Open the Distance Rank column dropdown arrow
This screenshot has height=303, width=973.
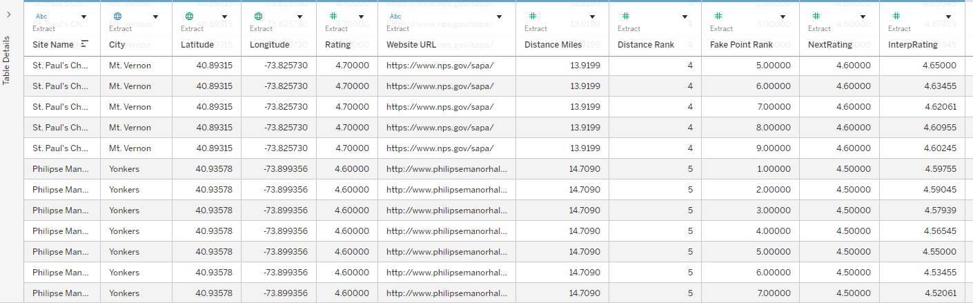point(685,17)
